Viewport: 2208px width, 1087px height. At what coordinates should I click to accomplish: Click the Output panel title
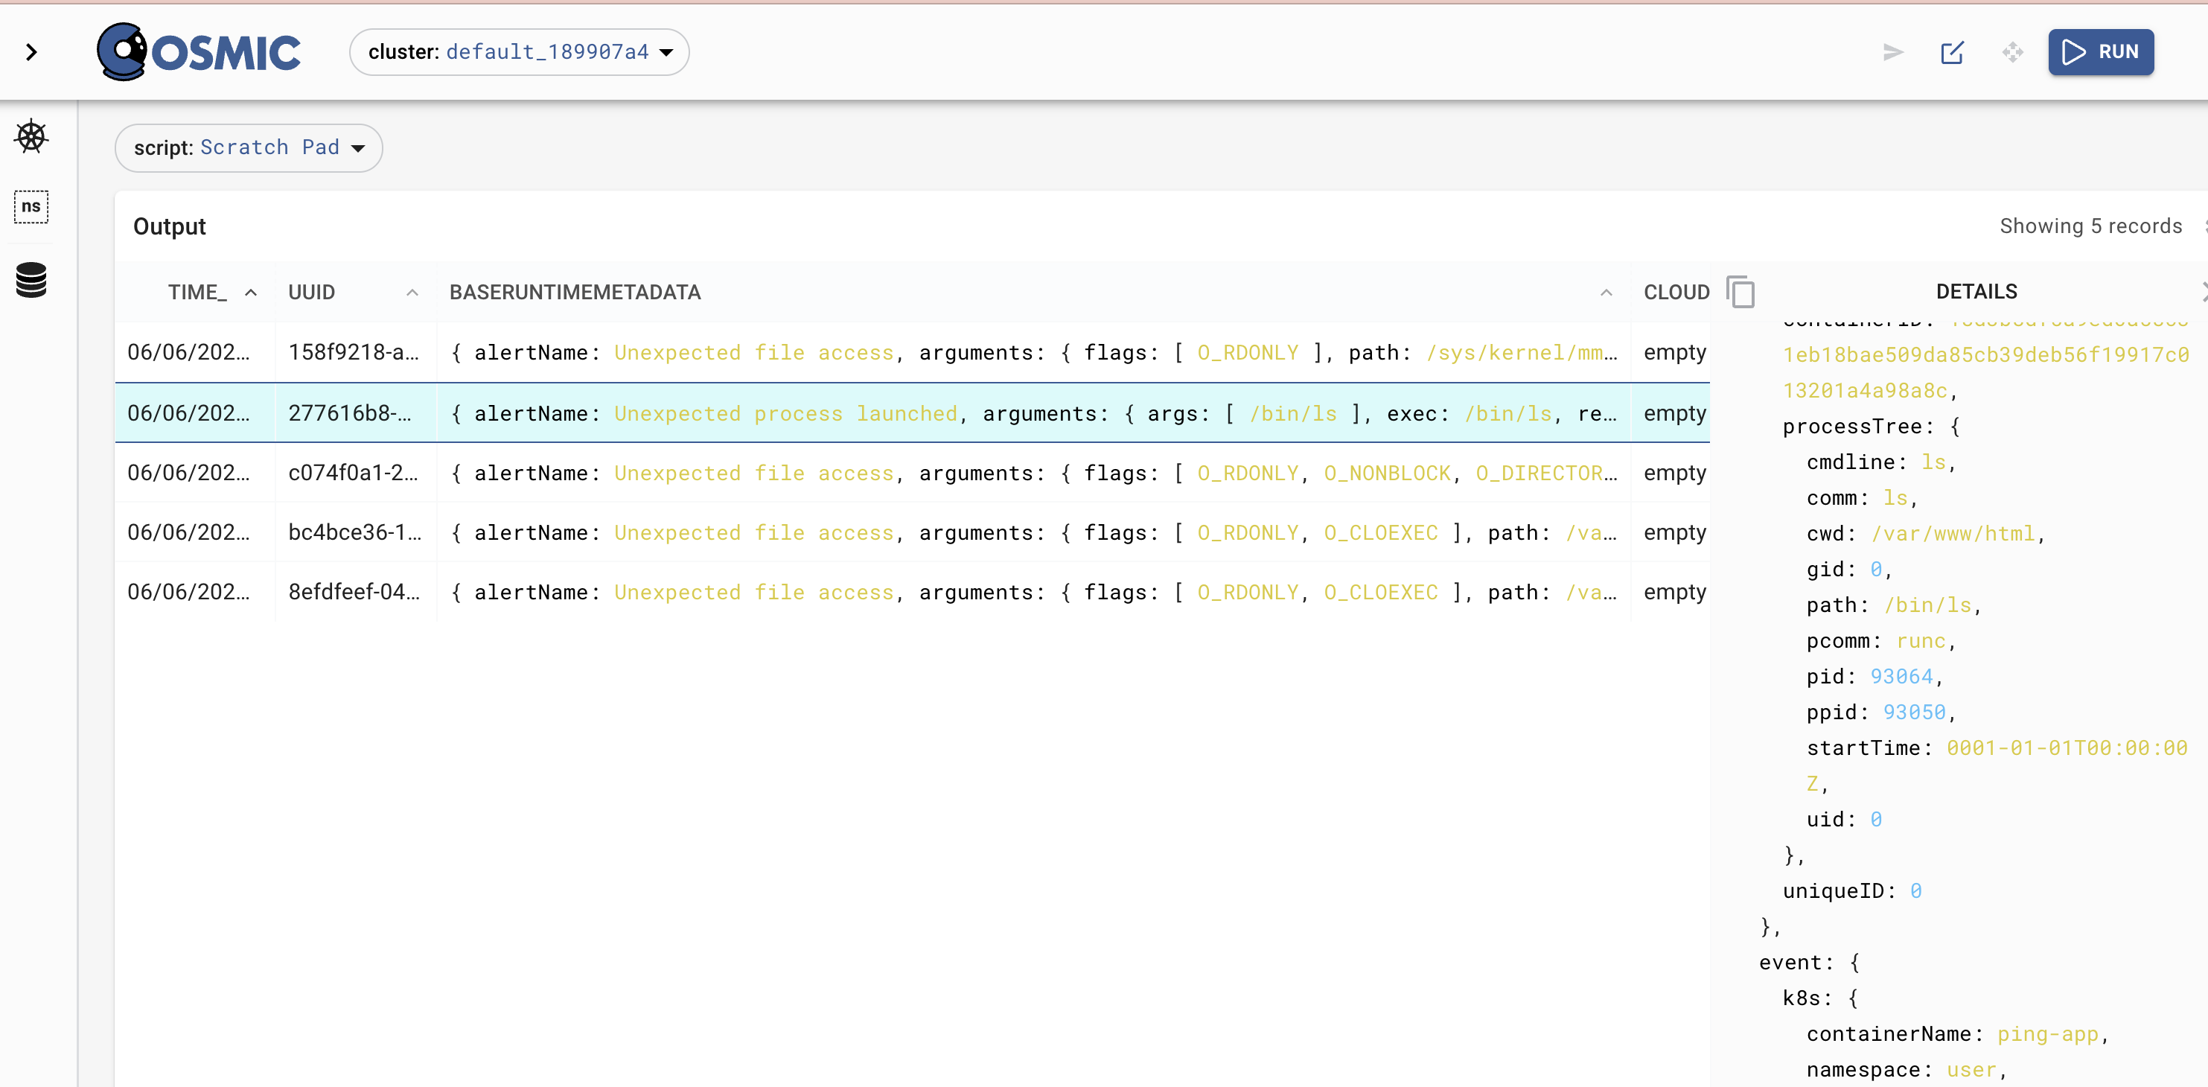click(170, 226)
